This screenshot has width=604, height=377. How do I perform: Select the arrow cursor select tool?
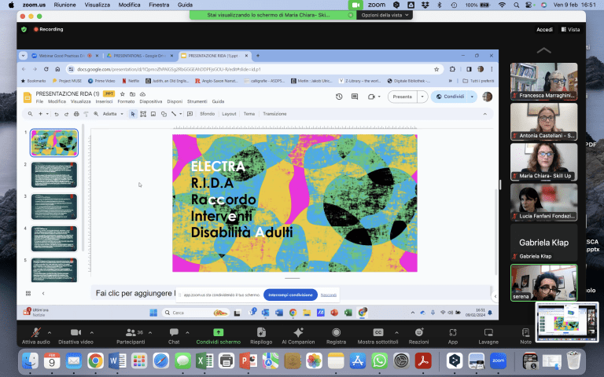click(133, 114)
